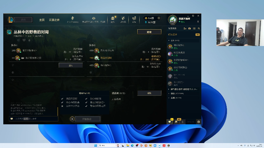Click the friends search magnifier icon

199,29
